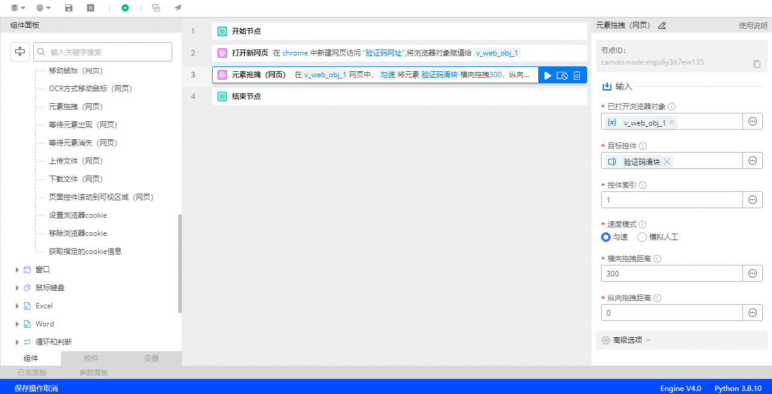Image resolution: width=772 pixels, height=394 pixels.
Task: Select 移除浏览器cookie component
Action: point(78,234)
